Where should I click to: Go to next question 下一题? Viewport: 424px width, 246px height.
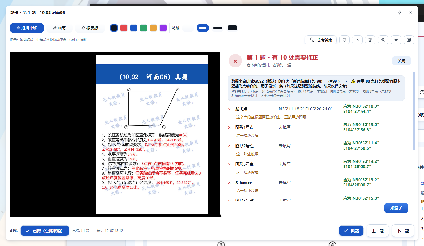pyautogui.click(x=403, y=231)
